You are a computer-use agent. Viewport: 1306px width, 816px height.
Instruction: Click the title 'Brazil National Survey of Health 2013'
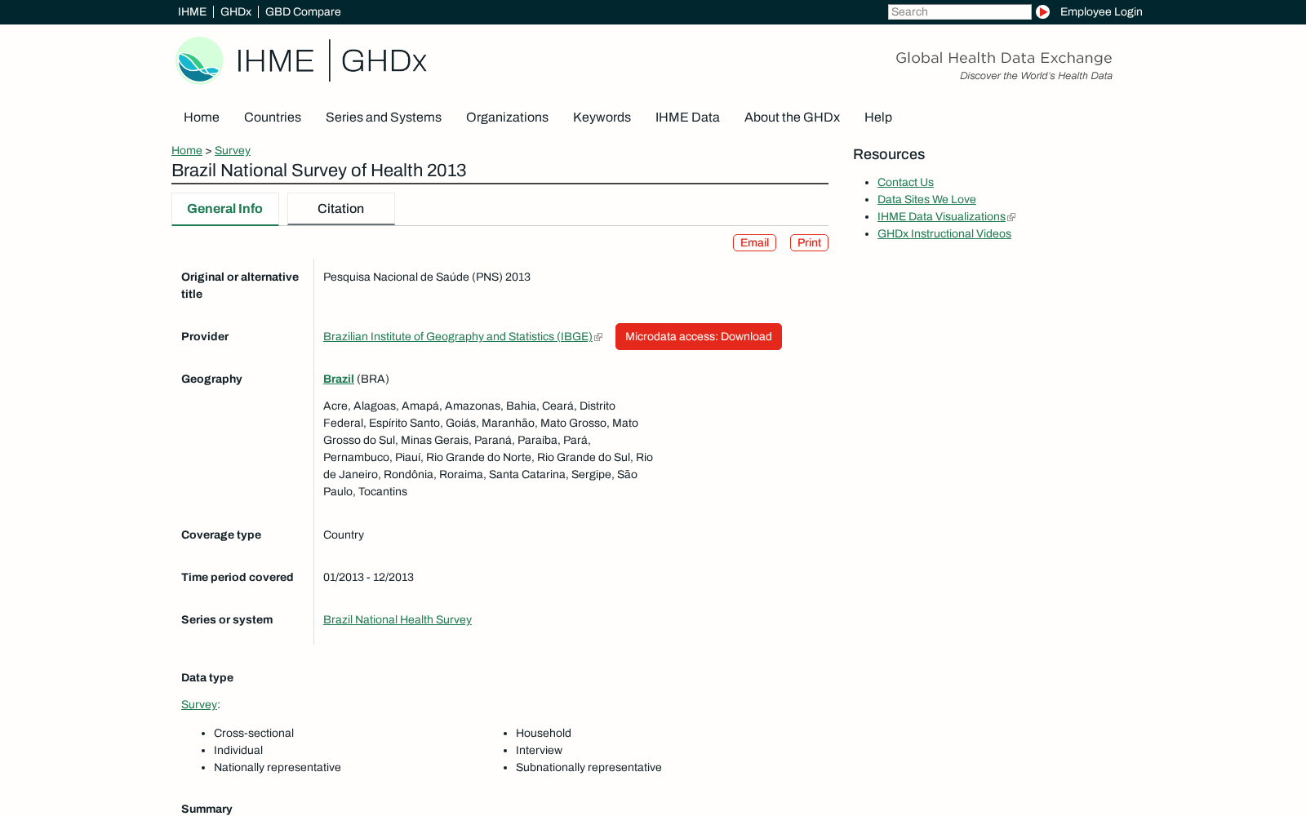pyautogui.click(x=319, y=170)
